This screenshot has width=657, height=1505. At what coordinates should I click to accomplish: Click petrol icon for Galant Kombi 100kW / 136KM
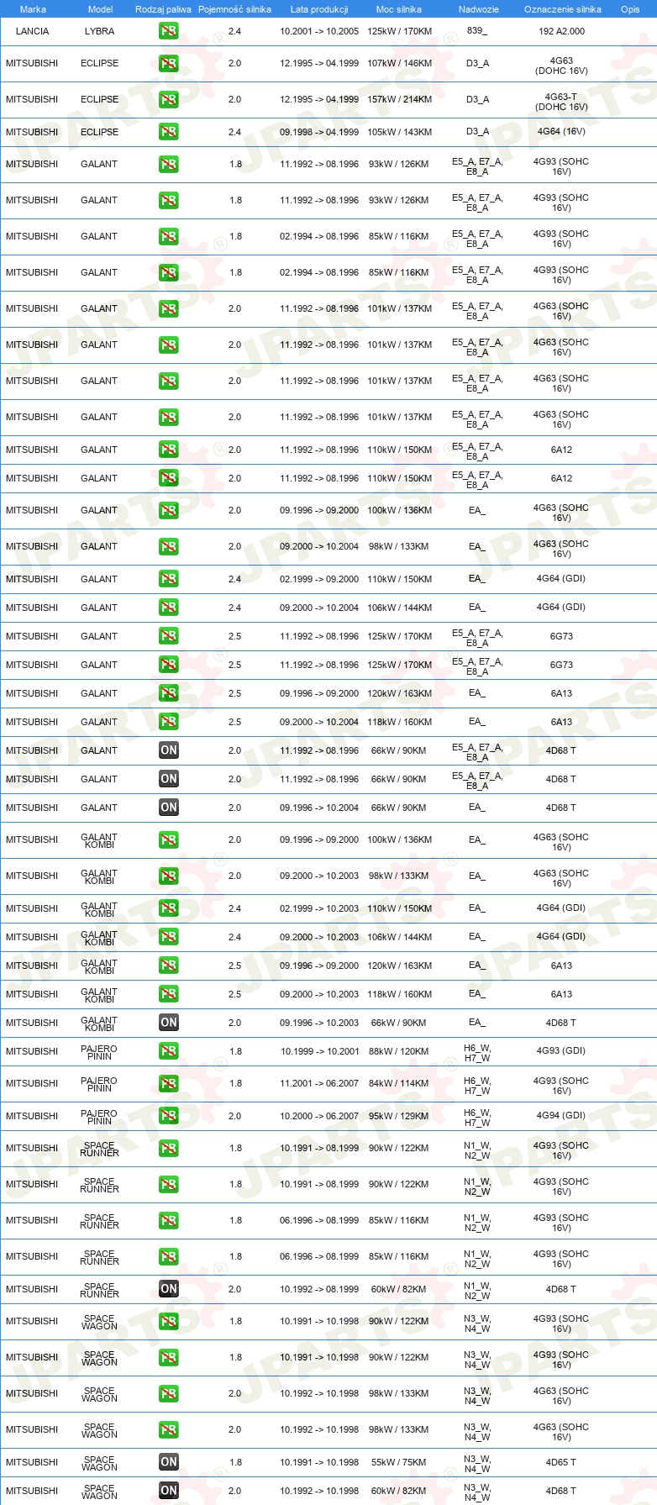[x=169, y=839]
